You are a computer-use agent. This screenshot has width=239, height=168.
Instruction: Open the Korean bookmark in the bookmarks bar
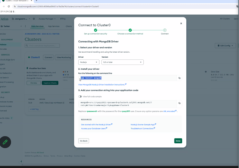(x=8, y=12)
